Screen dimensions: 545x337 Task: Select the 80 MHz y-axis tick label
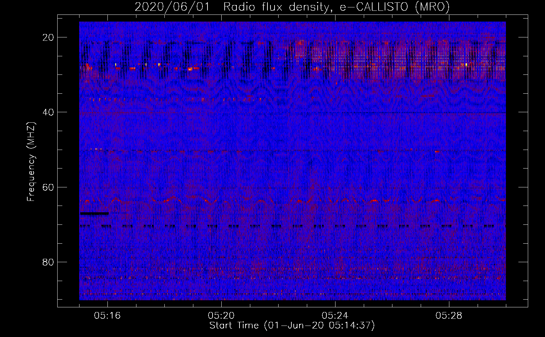pyautogui.click(x=48, y=262)
